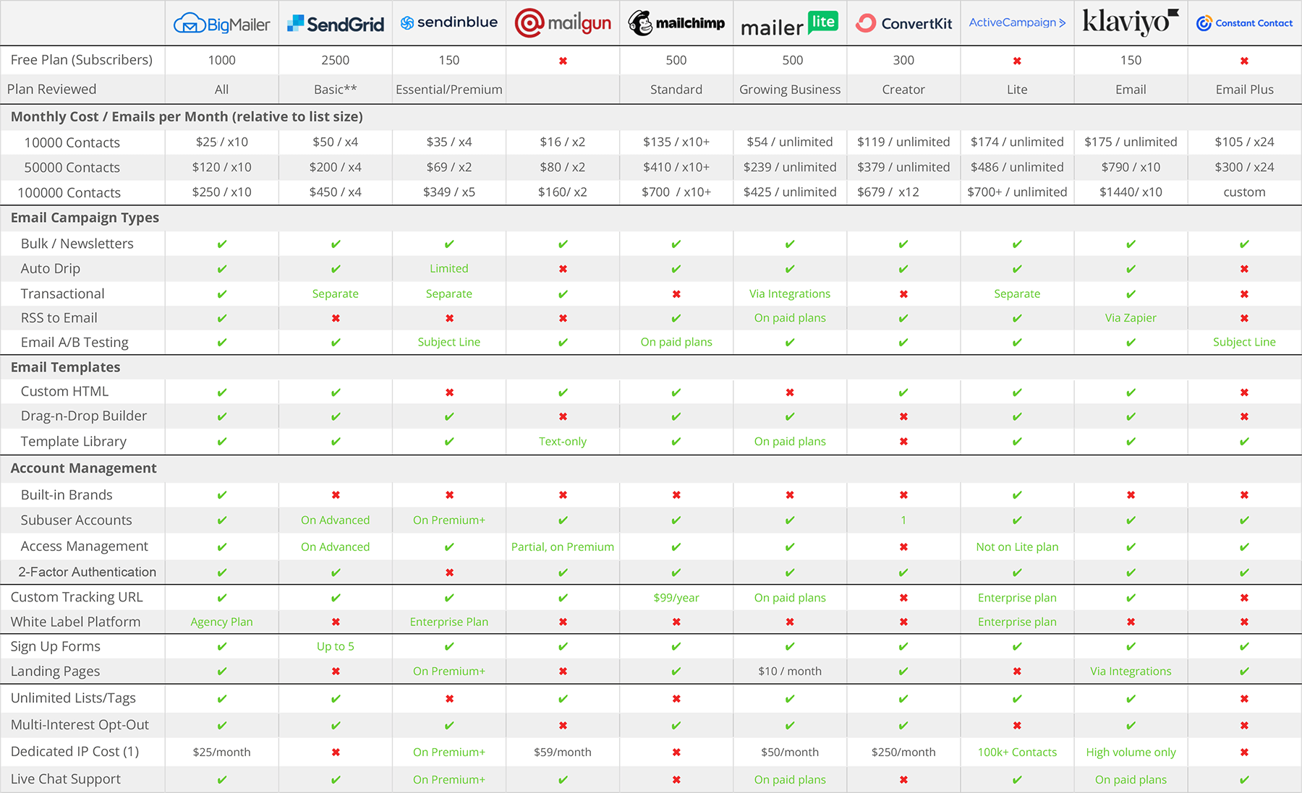1302x793 pixels.
Task: Click the mailerlite logo
Action: point(789,25)
